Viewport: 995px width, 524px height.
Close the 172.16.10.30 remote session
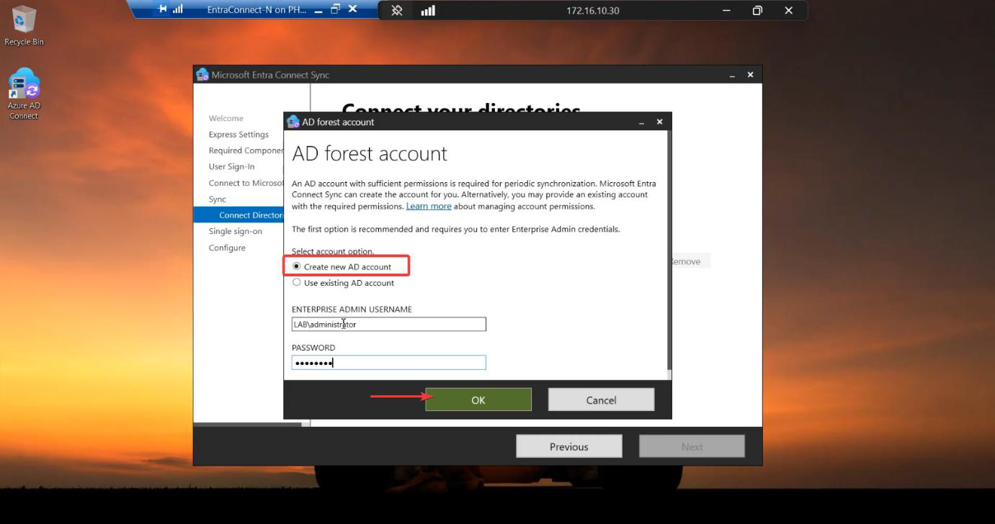coord(789,10)
